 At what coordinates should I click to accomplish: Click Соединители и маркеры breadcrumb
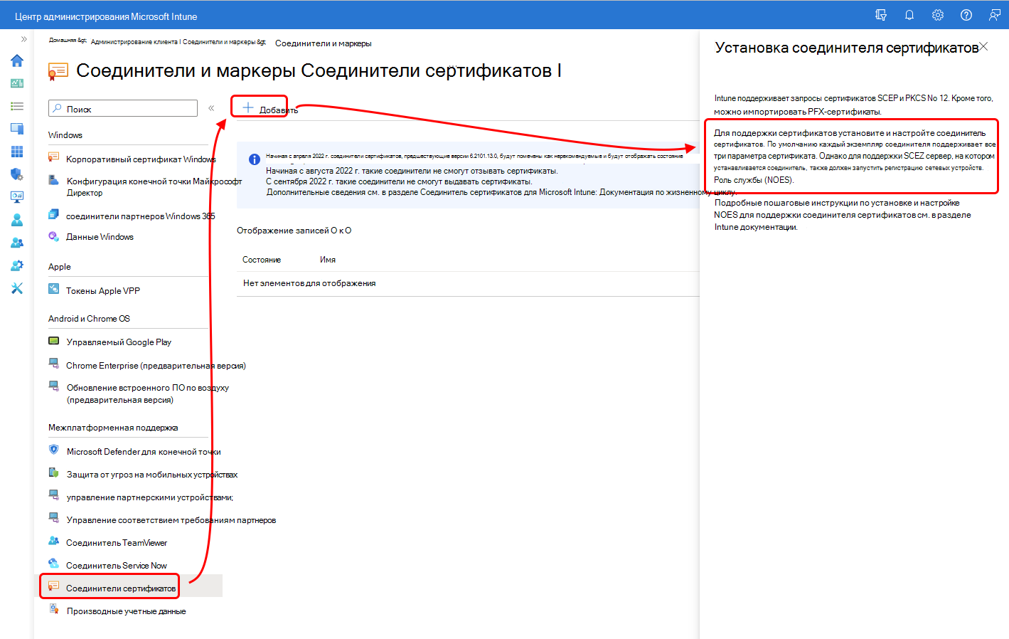(324, 43)
